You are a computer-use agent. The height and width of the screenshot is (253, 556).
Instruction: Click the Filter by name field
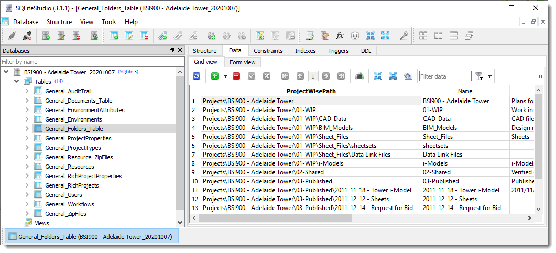click(x=93, y=62)
